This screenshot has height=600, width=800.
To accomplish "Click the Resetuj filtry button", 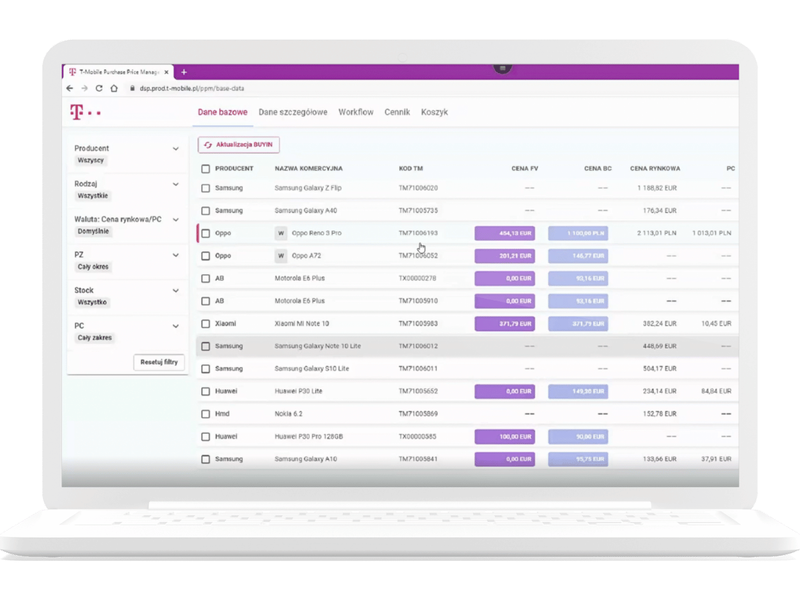I will coord(159,362).
